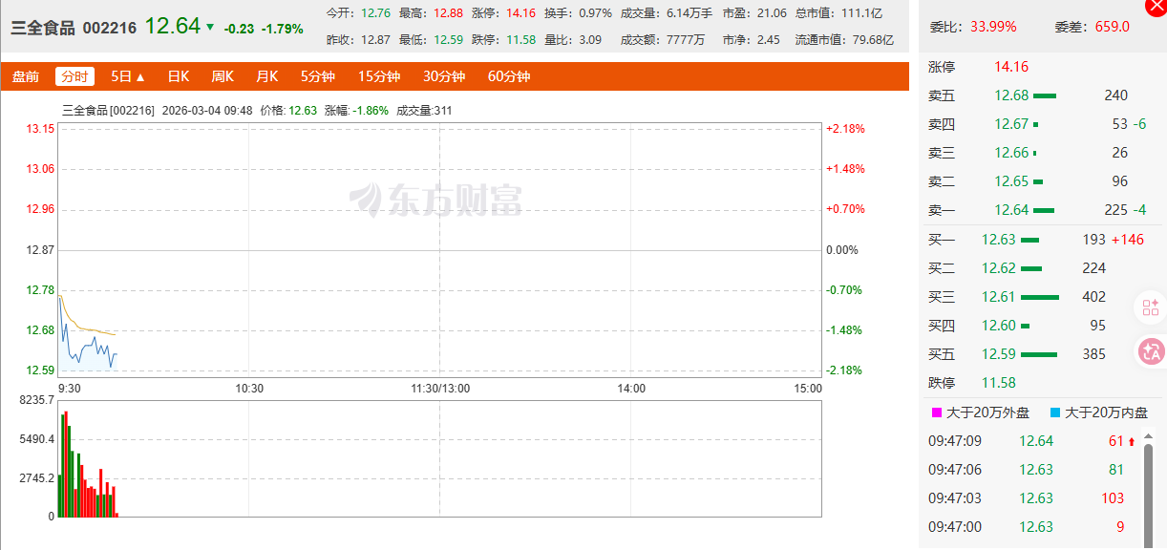Click the 跌停 price 11.58 in order book
1167x550 pixels.
(x=999, y=383)
